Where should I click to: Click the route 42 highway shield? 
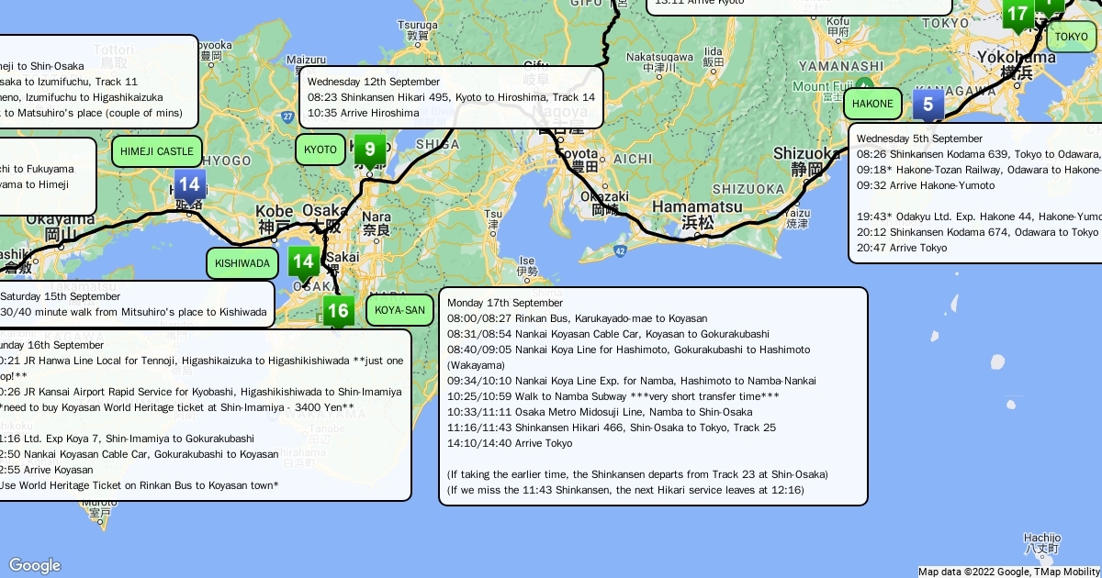pos(621,250)
